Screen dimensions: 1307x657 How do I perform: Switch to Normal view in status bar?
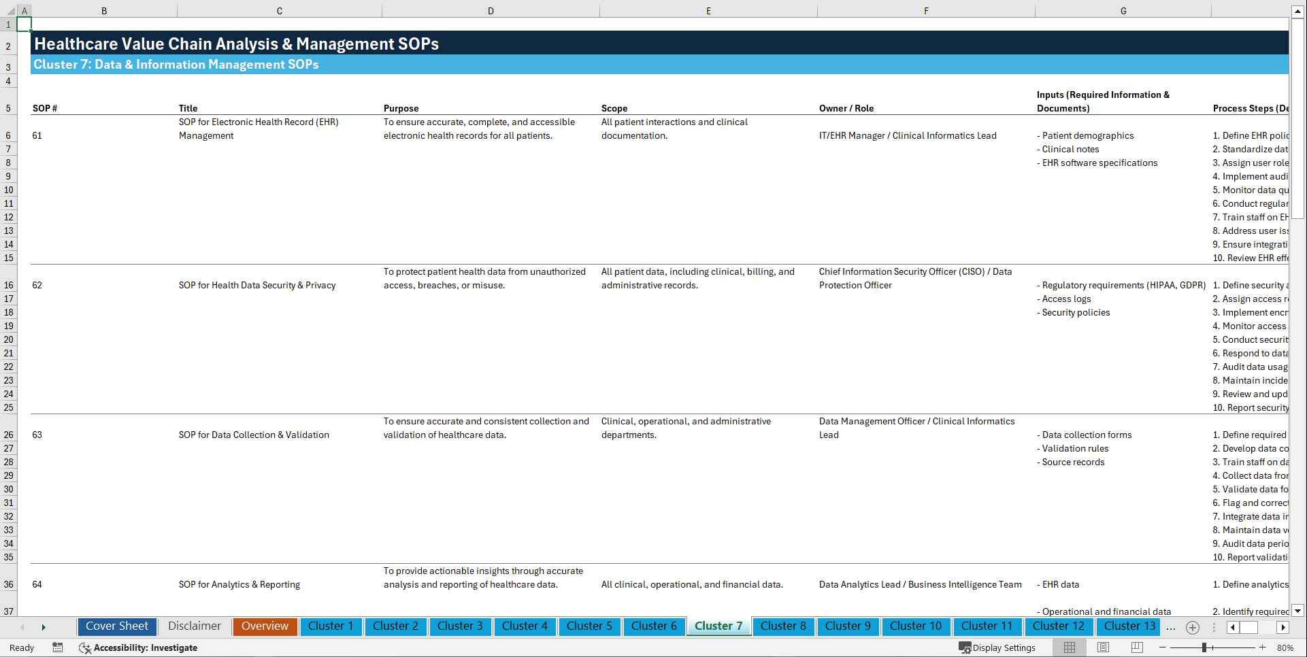1069,647
